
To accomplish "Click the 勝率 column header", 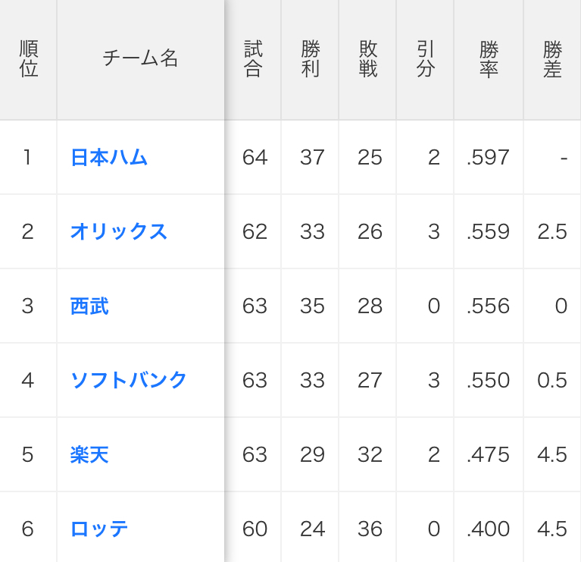I will tap(489, 59).
